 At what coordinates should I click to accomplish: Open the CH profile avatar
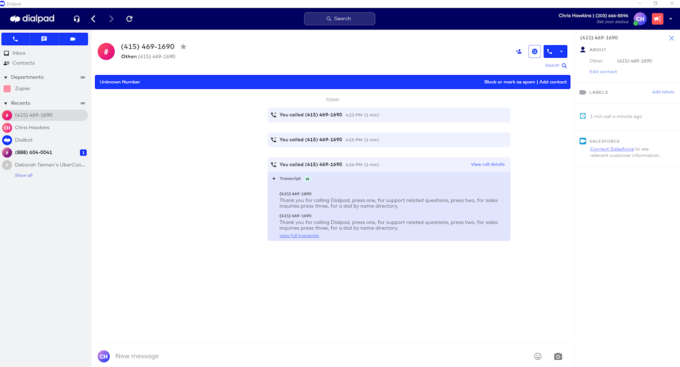click(640, 19)
